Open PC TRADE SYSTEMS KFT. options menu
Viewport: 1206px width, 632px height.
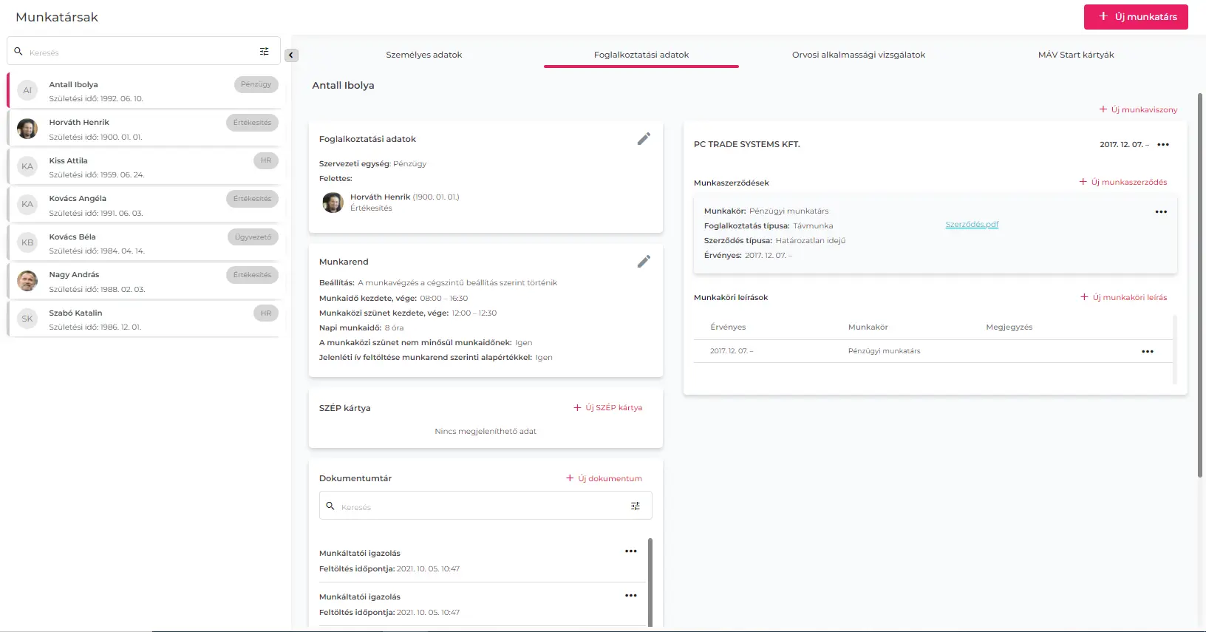[x=1163, y=145]
